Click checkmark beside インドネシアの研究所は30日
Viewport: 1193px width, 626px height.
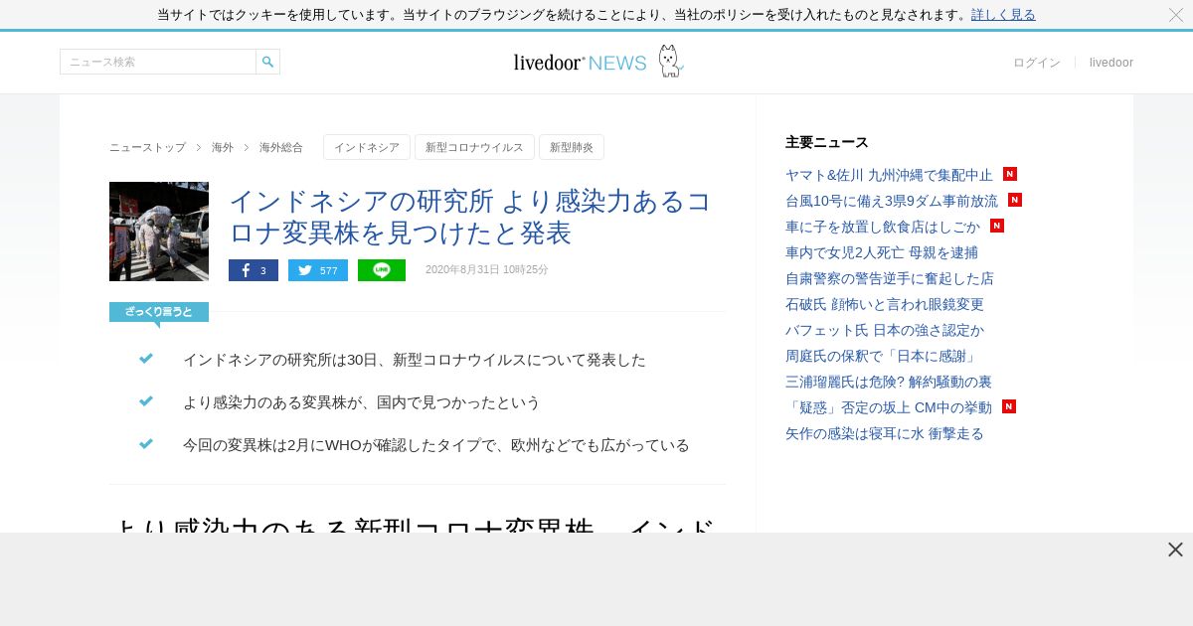tap(146, 359)
